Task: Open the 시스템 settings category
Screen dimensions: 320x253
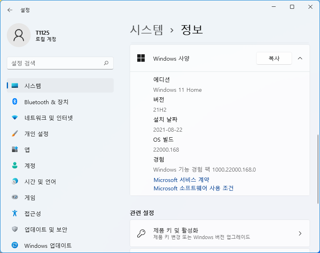Action: [60, 85]
